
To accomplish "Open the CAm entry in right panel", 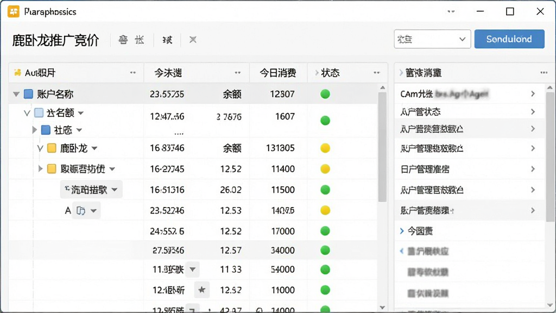I will (469, 93).
